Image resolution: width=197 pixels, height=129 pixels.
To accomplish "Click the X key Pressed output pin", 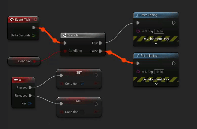I will click(30, 88).
